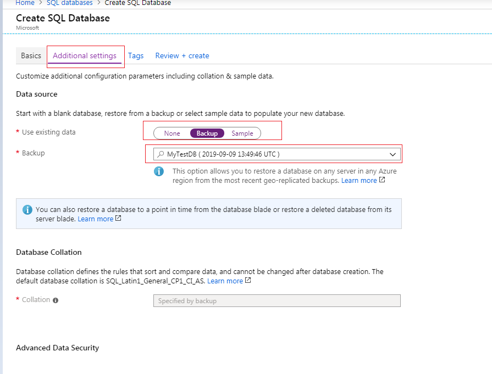Screen dimensions: 492x374
Task: Click external-link icon in the blue restore banner
Action: point(118,219)
